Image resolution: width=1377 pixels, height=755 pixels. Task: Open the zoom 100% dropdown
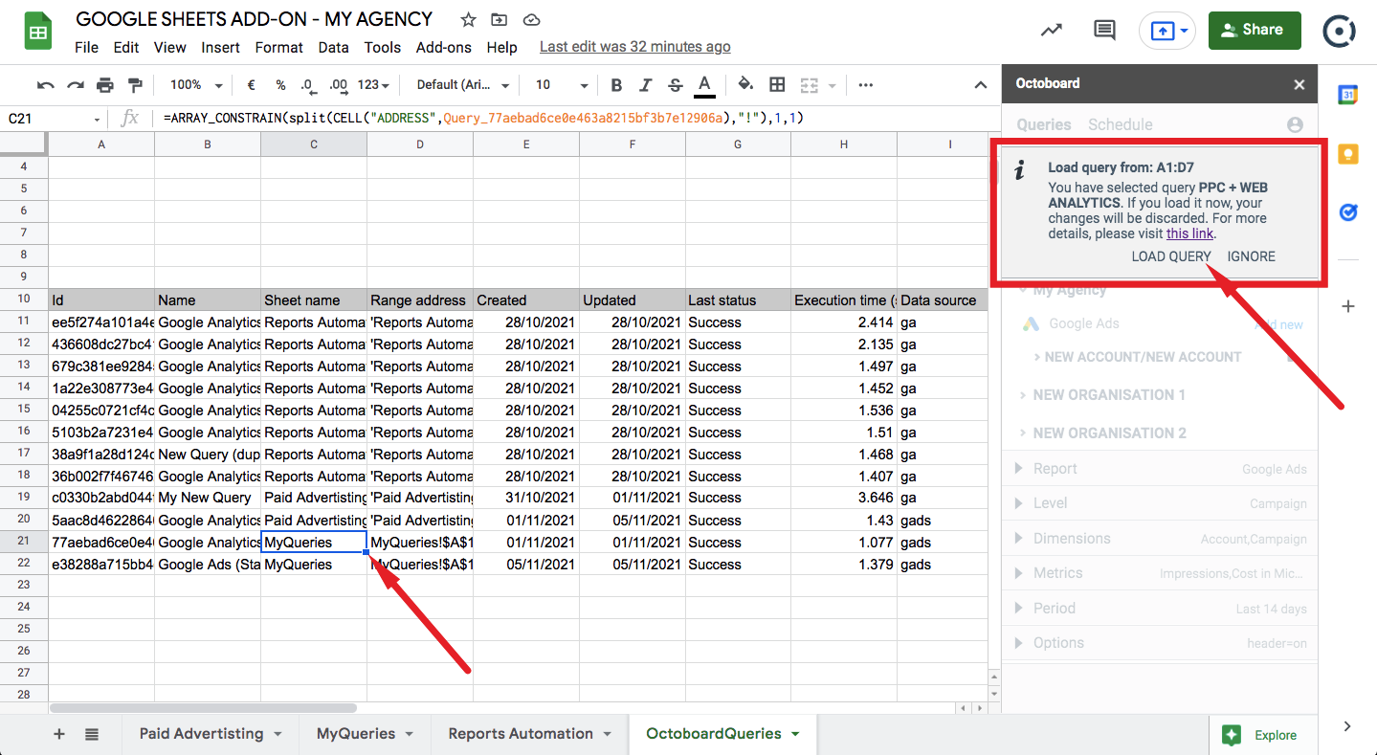coord(196,85)
